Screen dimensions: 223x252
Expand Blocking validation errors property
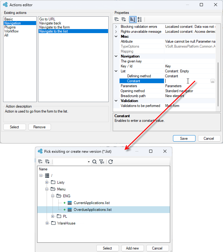point(116,27)
